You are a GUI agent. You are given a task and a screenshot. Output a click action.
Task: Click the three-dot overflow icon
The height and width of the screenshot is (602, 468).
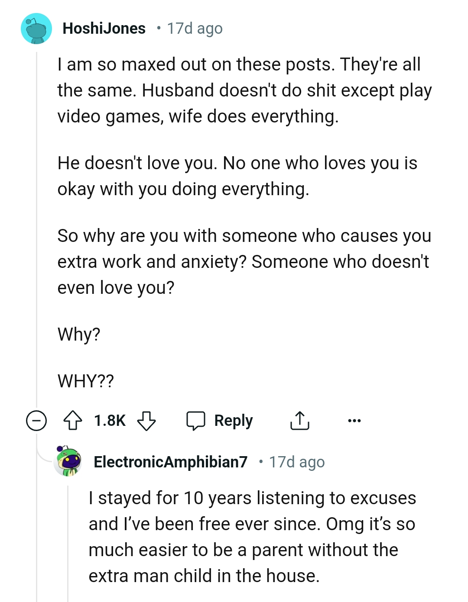(x=354, y=420)
